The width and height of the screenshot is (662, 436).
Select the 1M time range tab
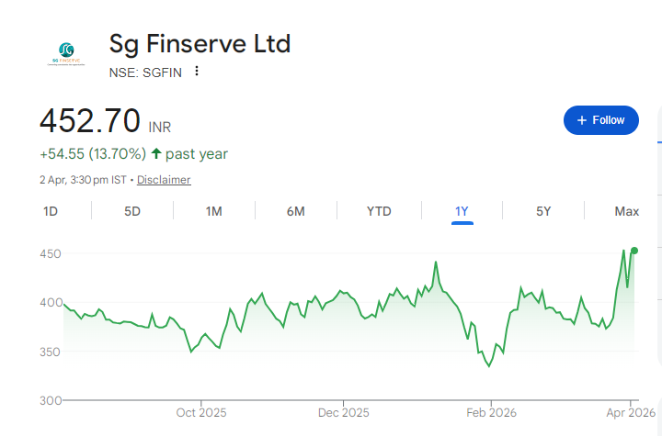click(213, 211)
